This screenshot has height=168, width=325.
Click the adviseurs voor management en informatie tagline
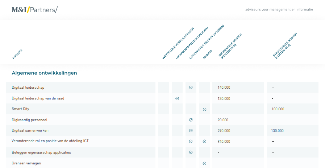tap(279, 9)
